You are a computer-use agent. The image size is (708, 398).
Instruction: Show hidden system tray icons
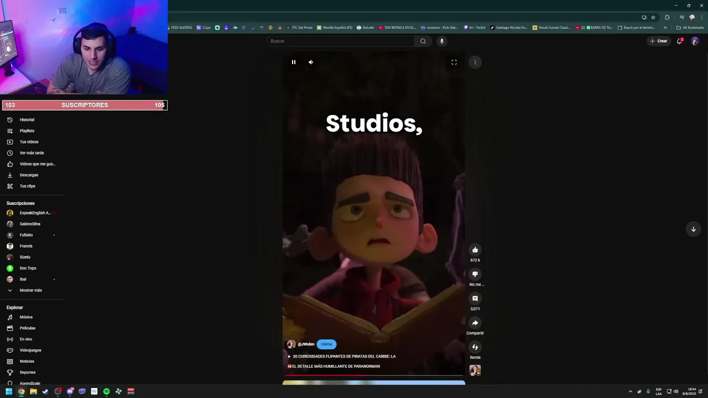point(630,391)
